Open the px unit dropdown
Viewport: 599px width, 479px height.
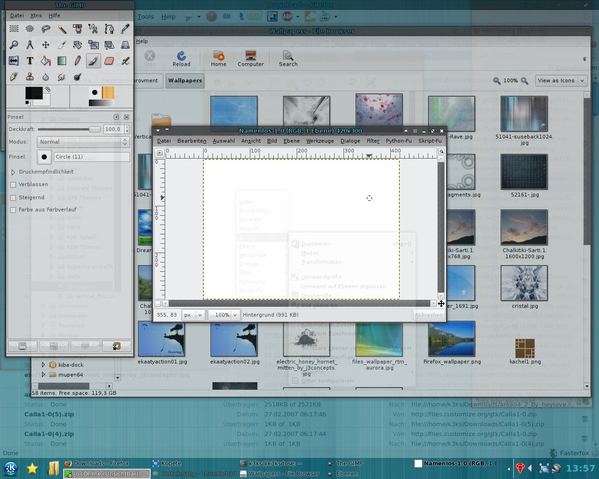[x=193, y=315]
